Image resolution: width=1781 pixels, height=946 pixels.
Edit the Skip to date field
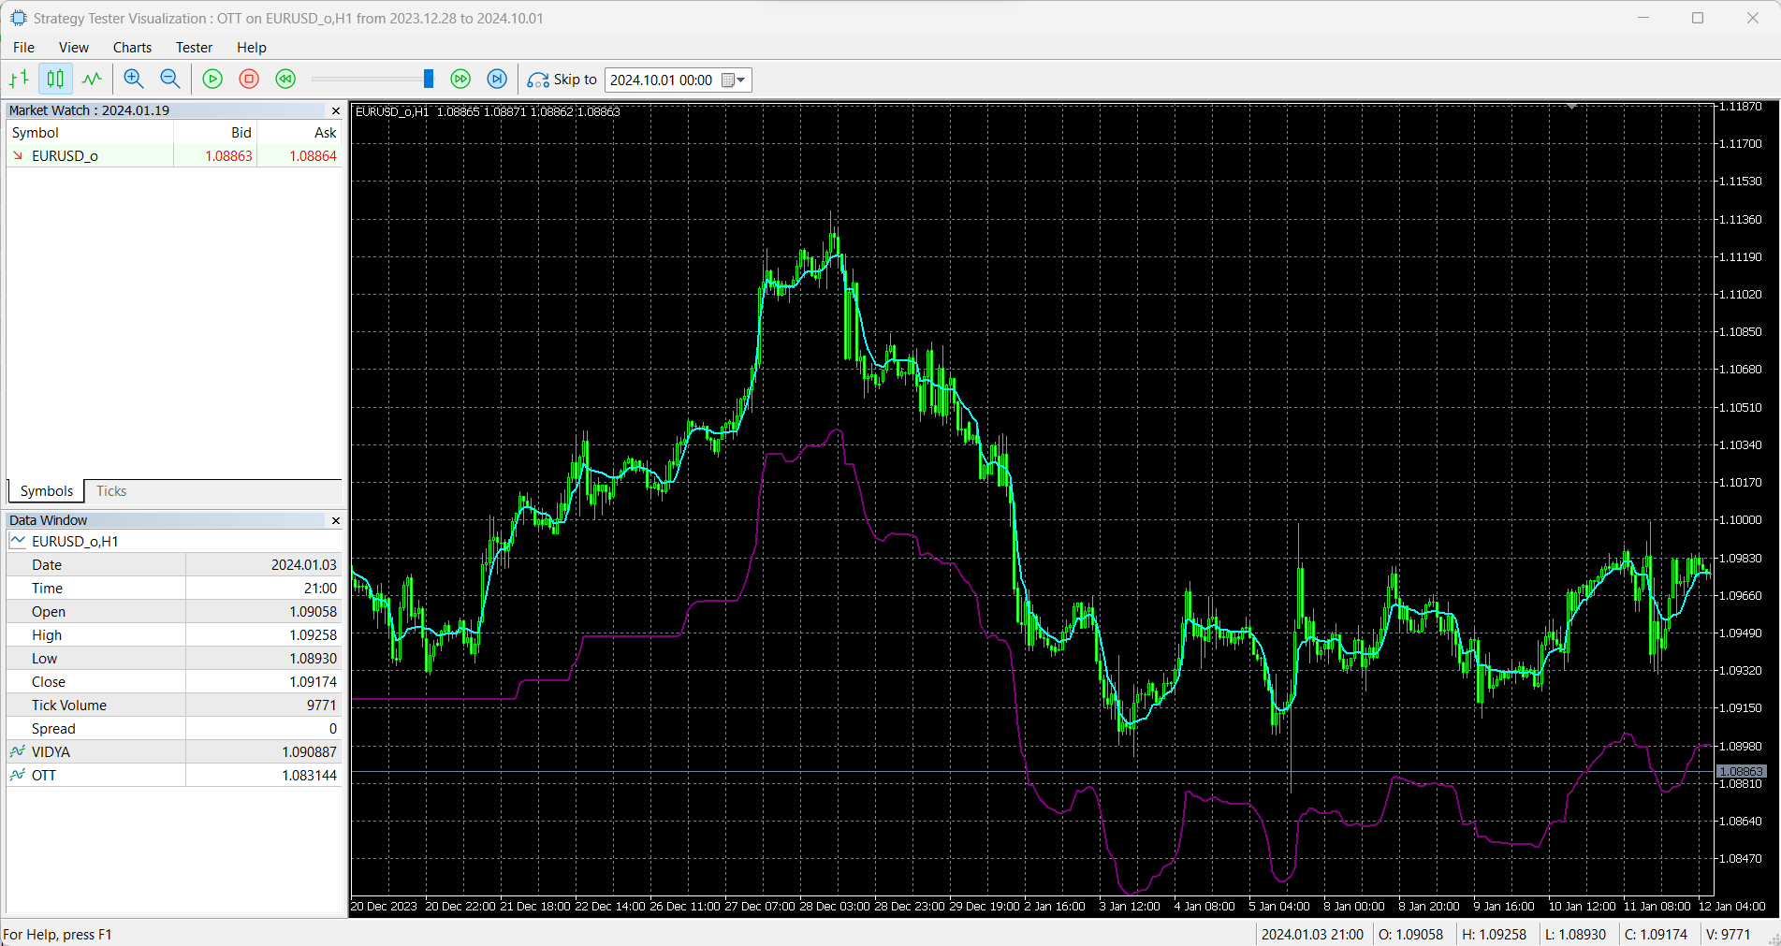click(x=663, y=80)
